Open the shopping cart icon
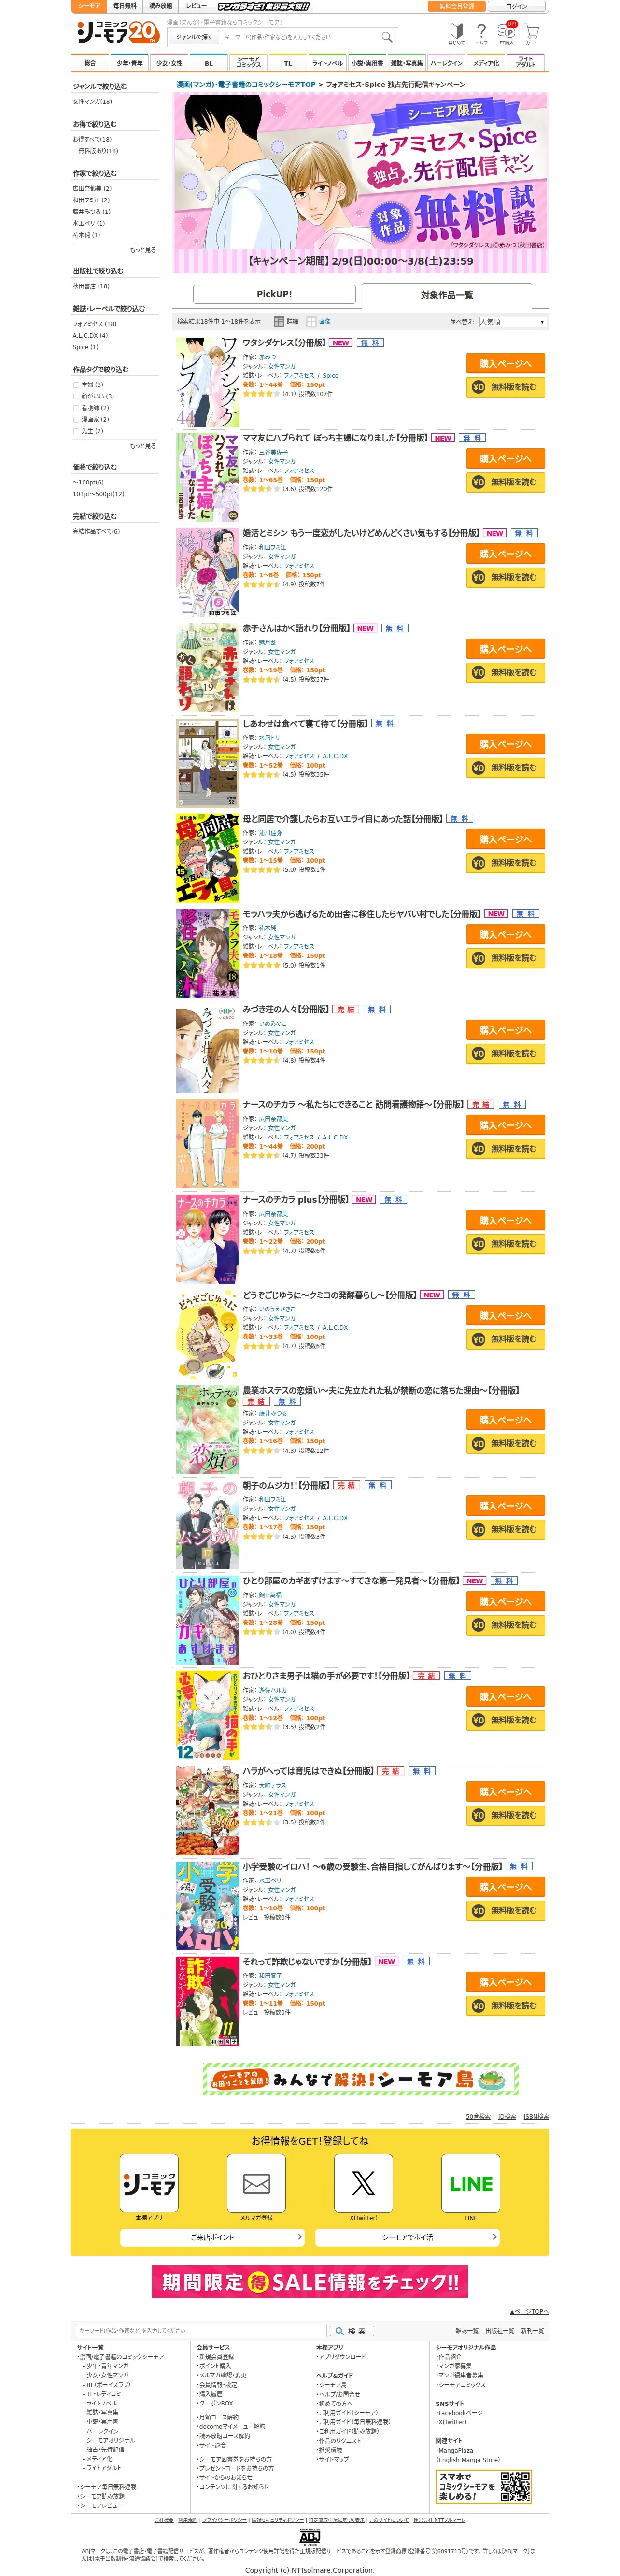 pyautogui.click(x=531, y=33)
